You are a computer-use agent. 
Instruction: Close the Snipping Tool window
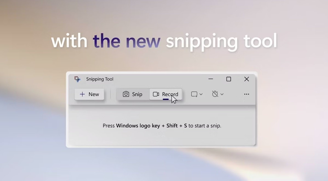247,79
